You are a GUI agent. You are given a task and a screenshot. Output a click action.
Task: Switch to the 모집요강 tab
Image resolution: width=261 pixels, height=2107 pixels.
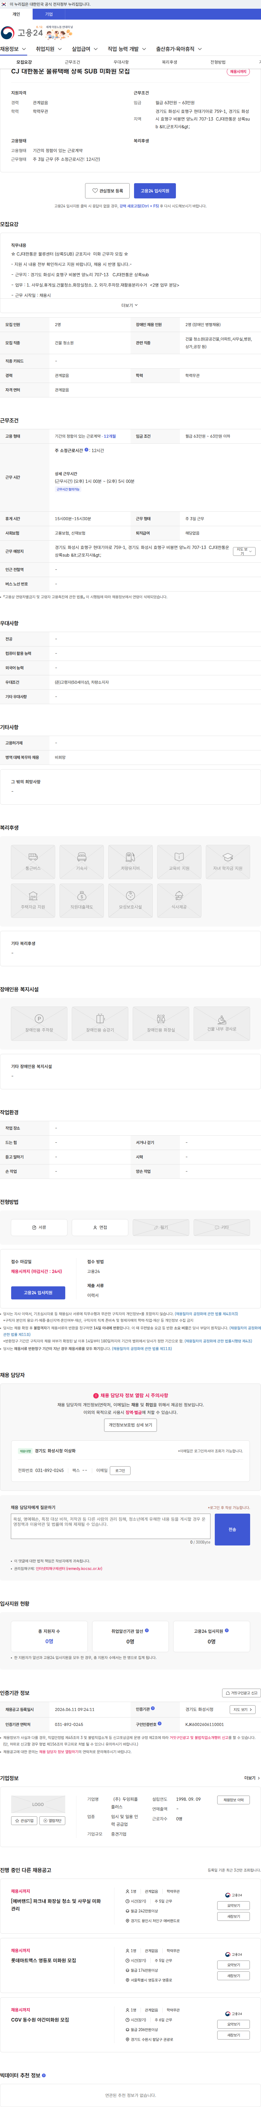point(24,62)
